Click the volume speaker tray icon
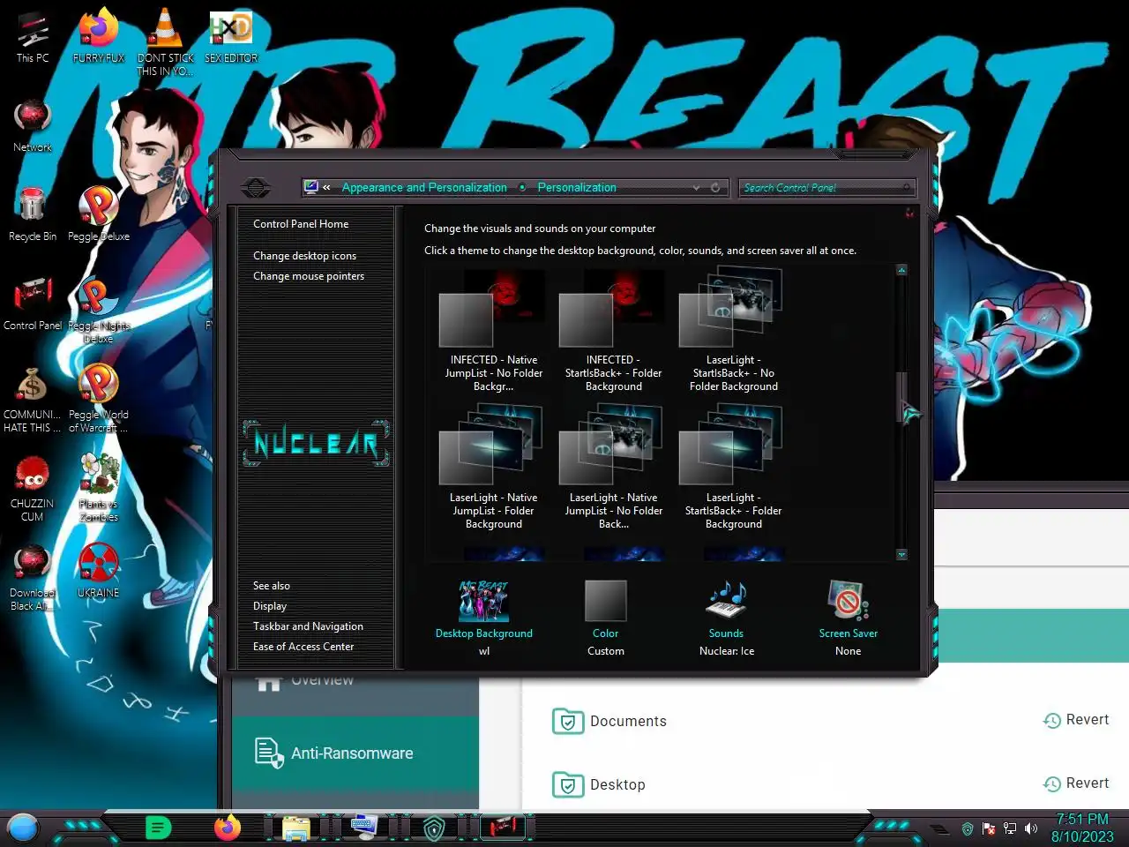Screen dimensions: 1129x847 tap(1031, 829)
